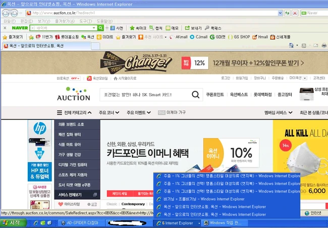The height and width of the screenshot is (228, 328).
Task: Open the 옥션모바일 link
Action: [x=97, y=79]
